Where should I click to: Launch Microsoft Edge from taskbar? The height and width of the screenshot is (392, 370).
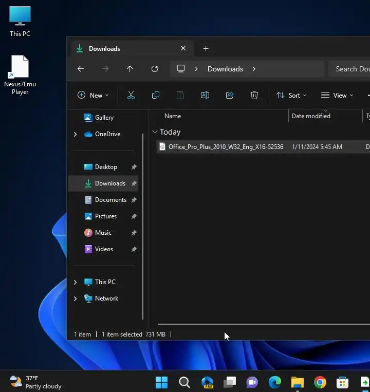275,382
